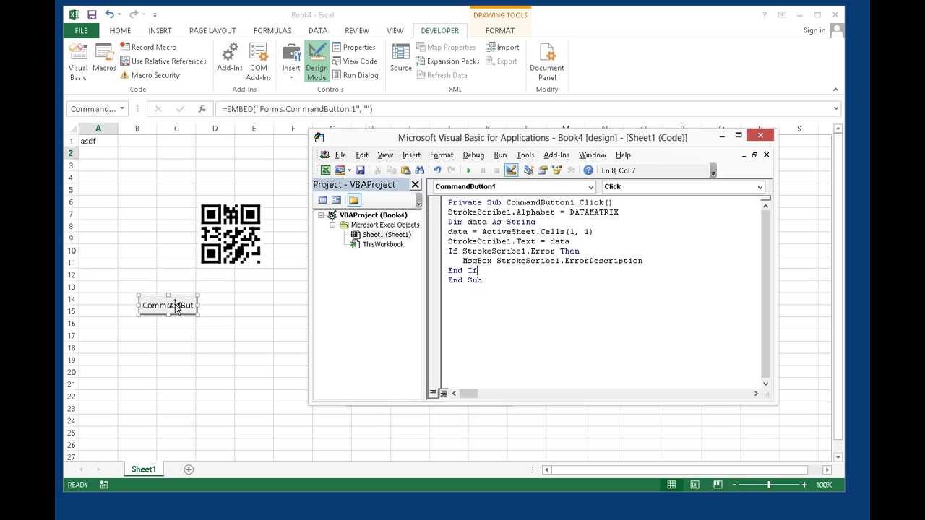
Task: Open Visual Basic editor from Excel ribbon
Action: coord(78,62)
